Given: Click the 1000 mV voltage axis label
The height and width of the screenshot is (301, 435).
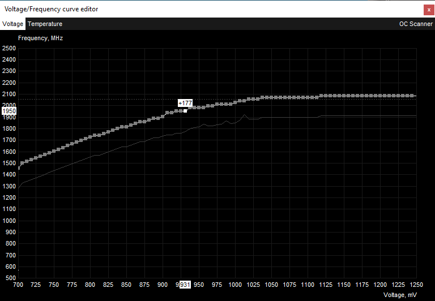Looking at the screenshot, I should coord(235,285).
